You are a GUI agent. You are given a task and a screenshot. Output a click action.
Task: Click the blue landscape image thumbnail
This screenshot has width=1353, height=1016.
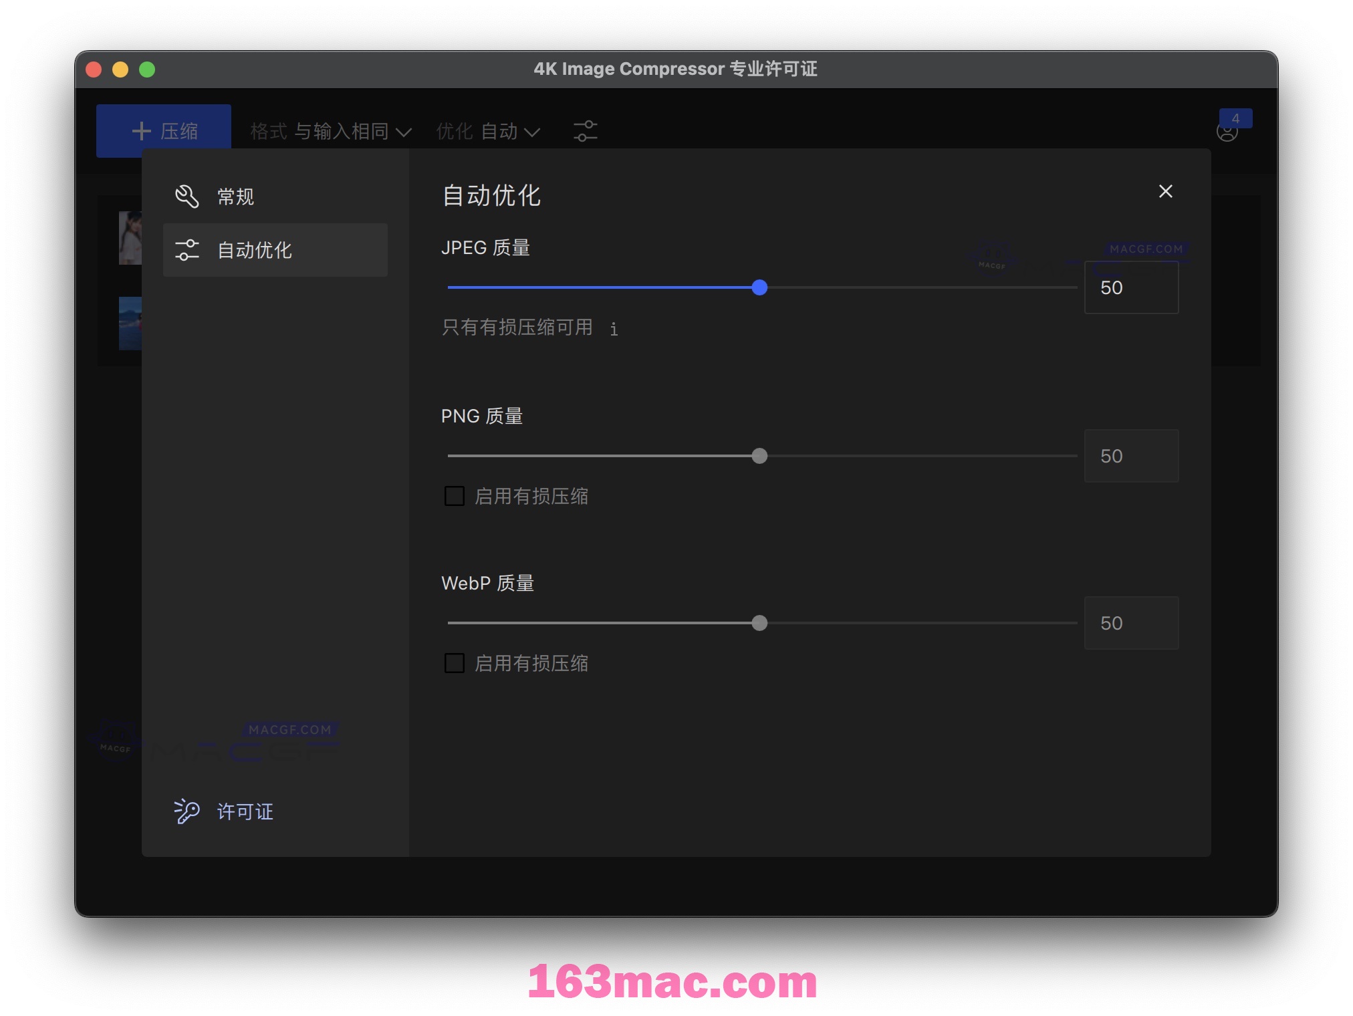point(130,324)
